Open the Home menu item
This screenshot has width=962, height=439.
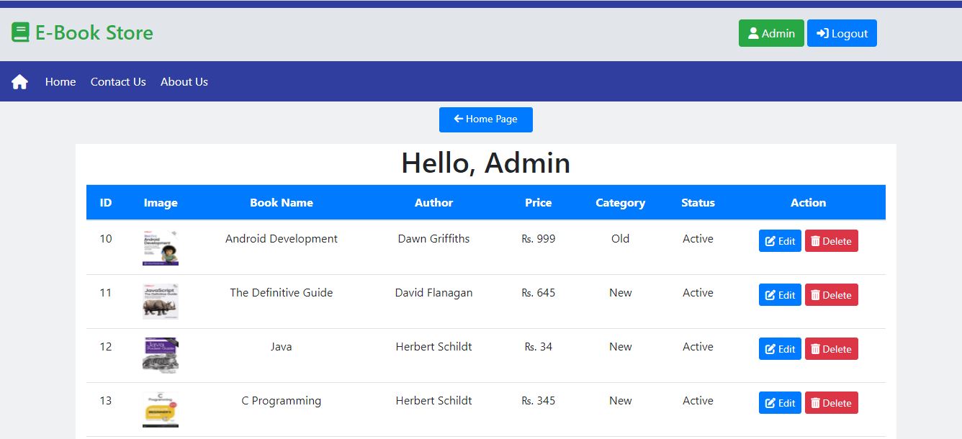point(60,81)
